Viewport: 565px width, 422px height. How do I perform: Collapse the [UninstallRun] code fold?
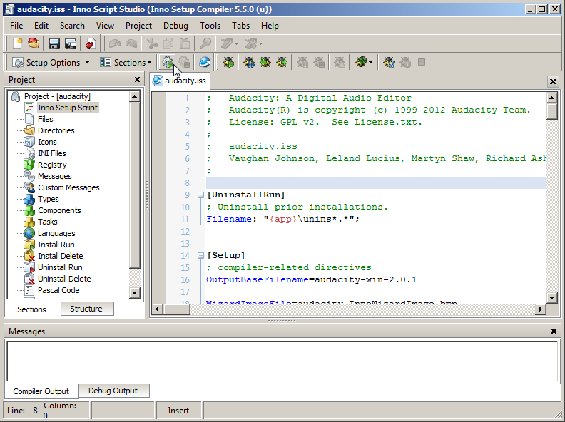200,195
